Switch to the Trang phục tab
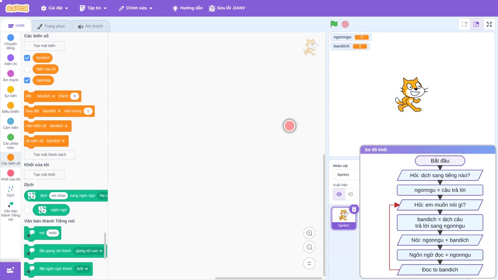This screenshot has width=498, height=280. pos(52,26)
